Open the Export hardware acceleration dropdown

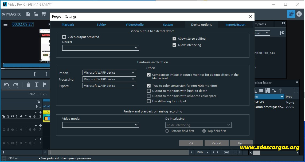coord(109,86)
